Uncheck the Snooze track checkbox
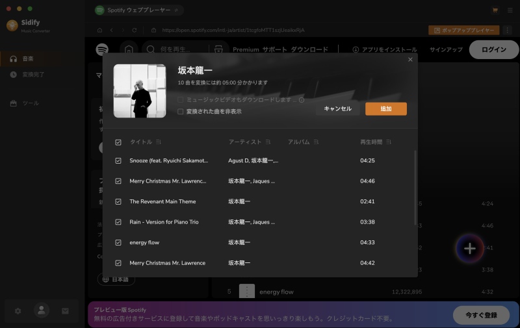This screenshot has height=328, width=520. pos(118,160)
